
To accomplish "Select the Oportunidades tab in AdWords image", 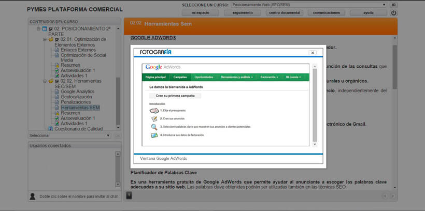I will point(204,77).
